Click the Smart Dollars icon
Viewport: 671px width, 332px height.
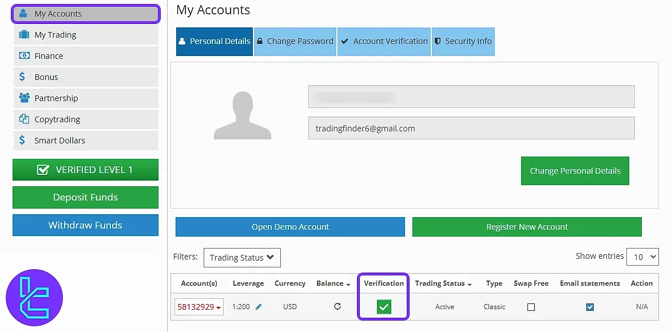pos(23,140)
